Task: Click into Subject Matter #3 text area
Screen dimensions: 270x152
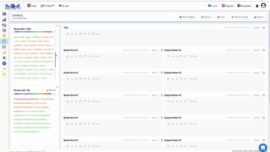Action: point(215,109)
